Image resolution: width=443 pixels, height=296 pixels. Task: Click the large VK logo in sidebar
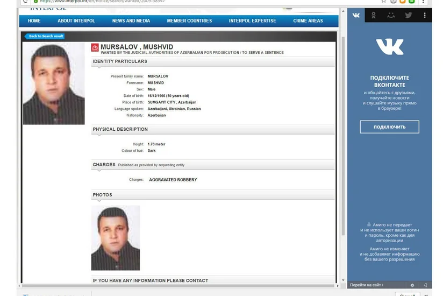390,47
